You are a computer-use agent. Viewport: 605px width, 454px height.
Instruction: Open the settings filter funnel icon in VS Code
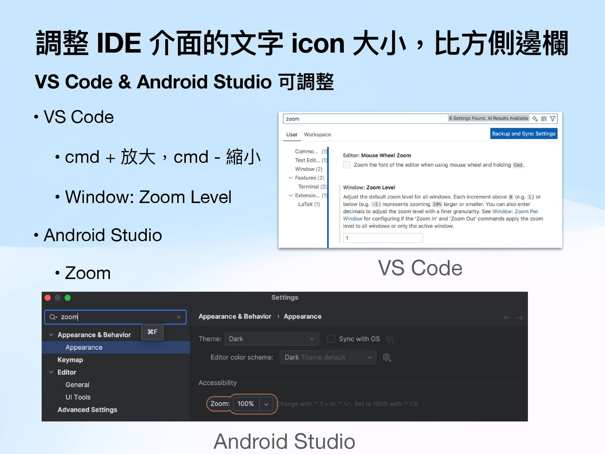pyautogui.click(x=552, y=119)
